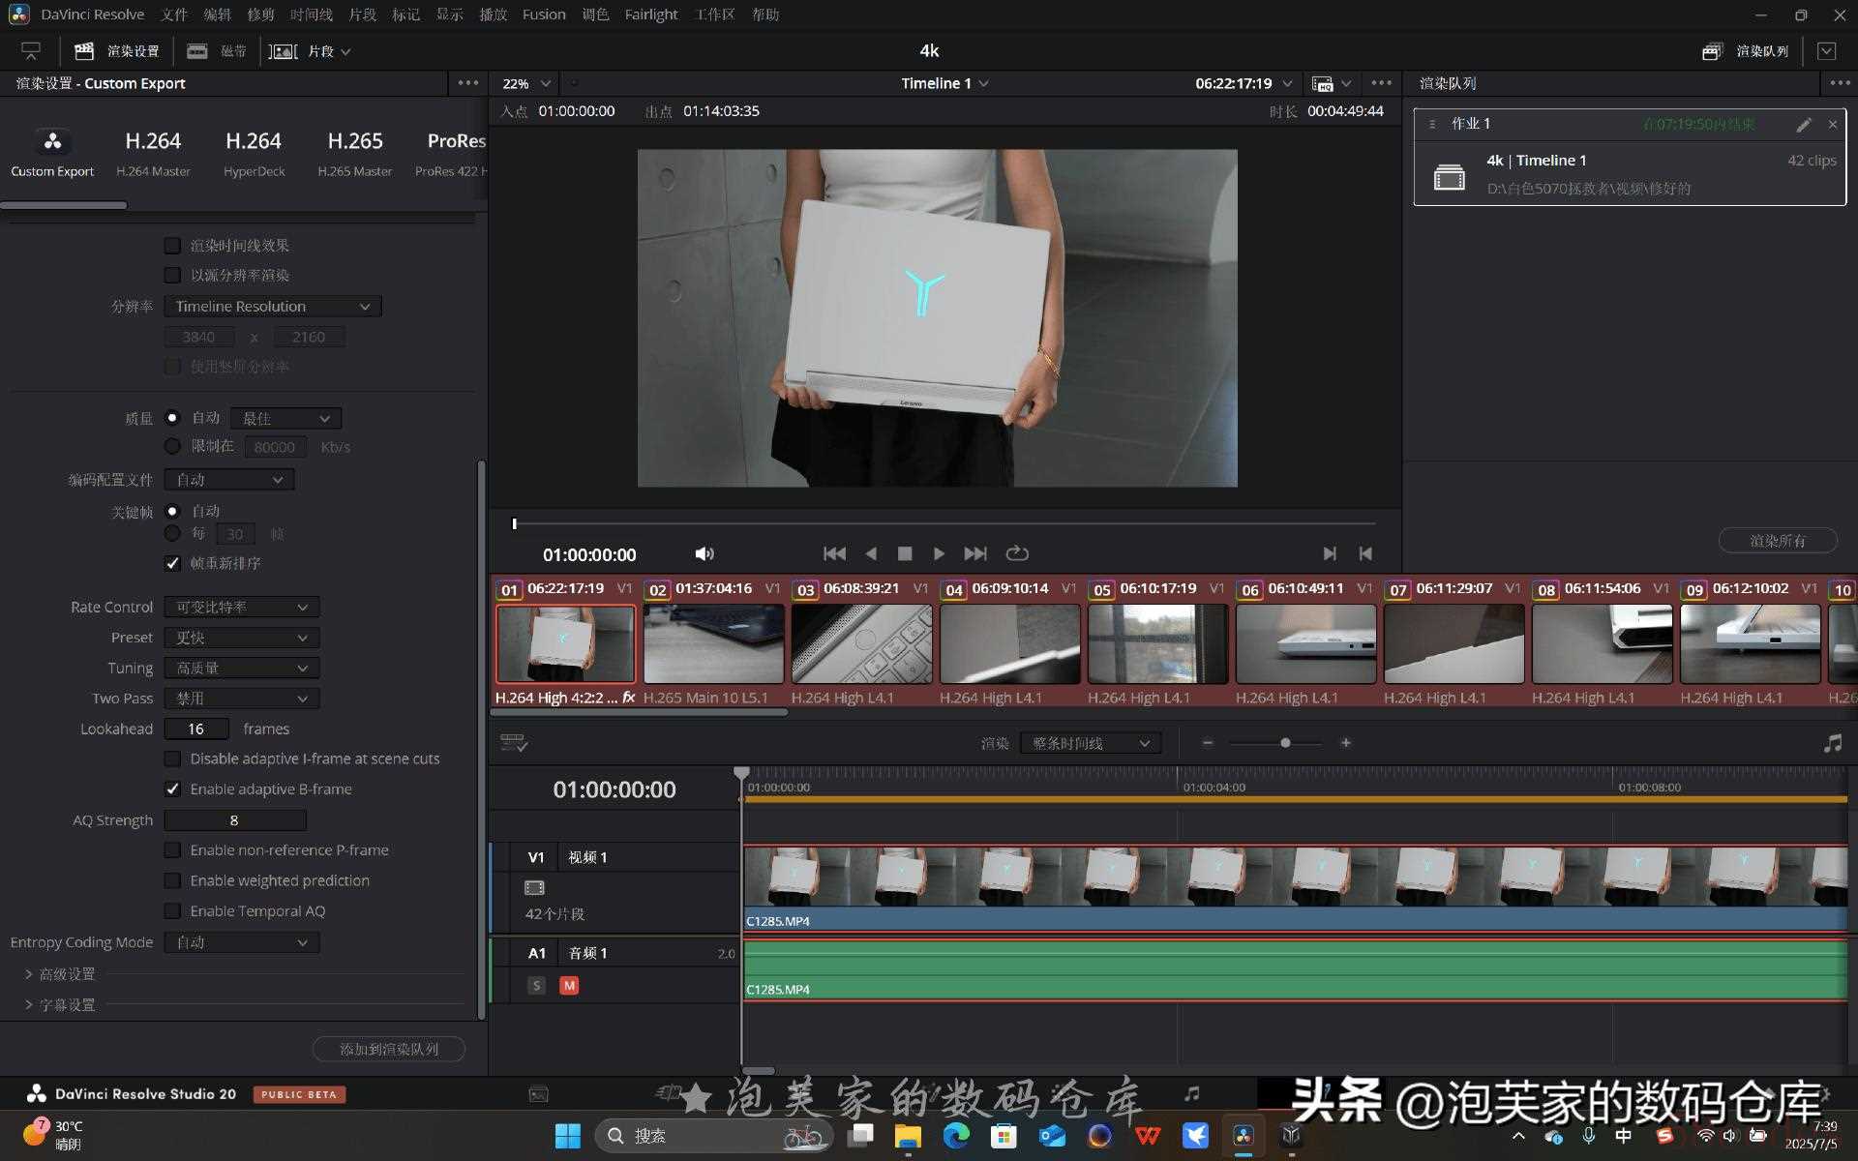Screen dimensions: 1858x1161
Task: Toggle loop playback icon
Action: (1016, 553)
